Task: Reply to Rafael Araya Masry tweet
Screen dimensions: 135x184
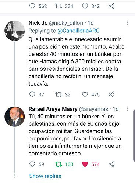Action: click(x=32, y=164)
